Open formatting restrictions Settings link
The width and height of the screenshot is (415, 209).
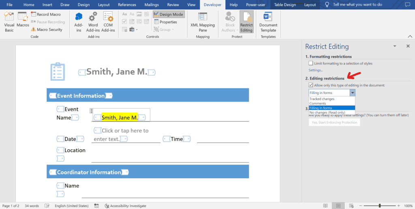point(315,70)
